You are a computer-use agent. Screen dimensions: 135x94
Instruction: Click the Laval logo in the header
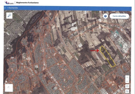coord(9,3)
